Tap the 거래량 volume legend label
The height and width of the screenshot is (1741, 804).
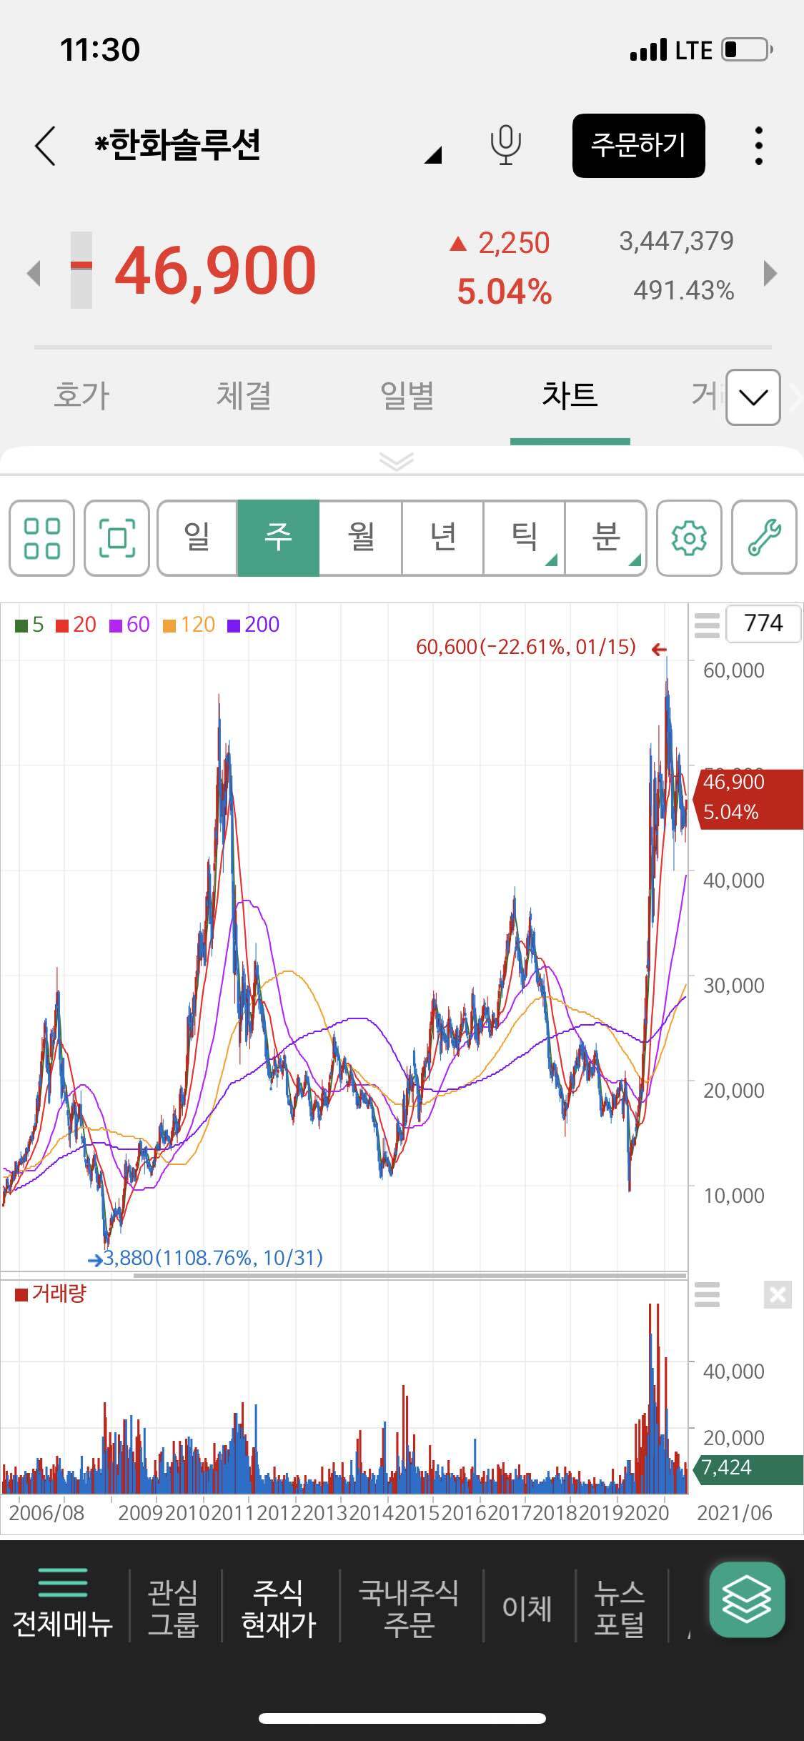click(x=51, y=1294)
